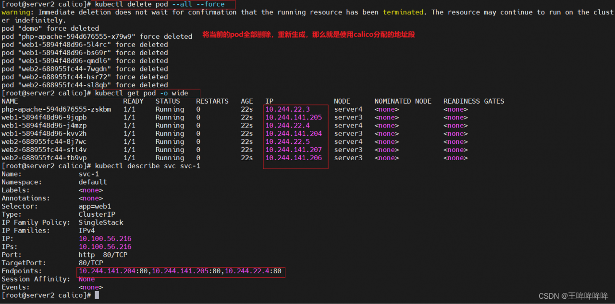The image size is (615, 304).
Task: Click the Port value http 80/TCP
Action: 103,255
